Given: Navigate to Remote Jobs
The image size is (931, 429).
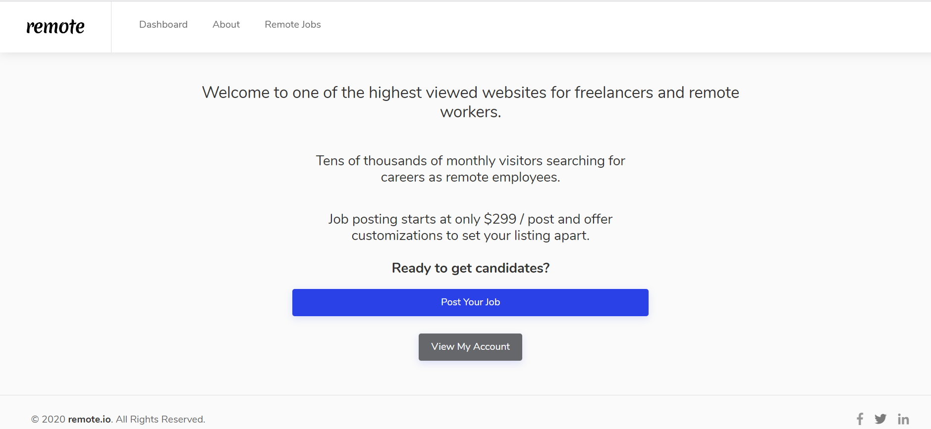Looking at the screenshot, I should click(x=293, y=24).
